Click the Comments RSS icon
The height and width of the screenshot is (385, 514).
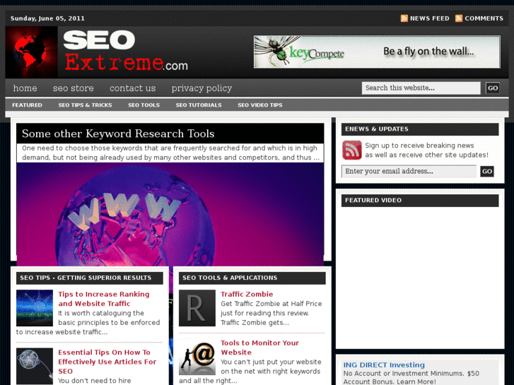pyautogui.click(x=459, y=18)
